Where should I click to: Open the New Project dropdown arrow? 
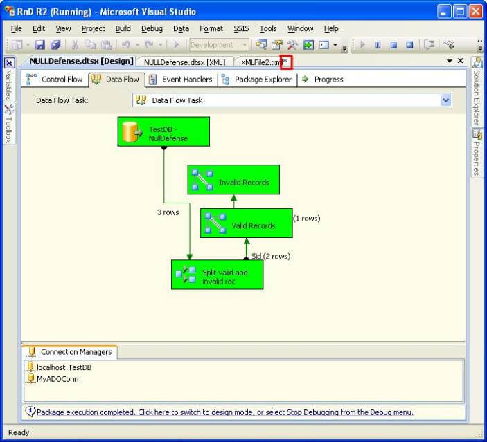point(28,45)
